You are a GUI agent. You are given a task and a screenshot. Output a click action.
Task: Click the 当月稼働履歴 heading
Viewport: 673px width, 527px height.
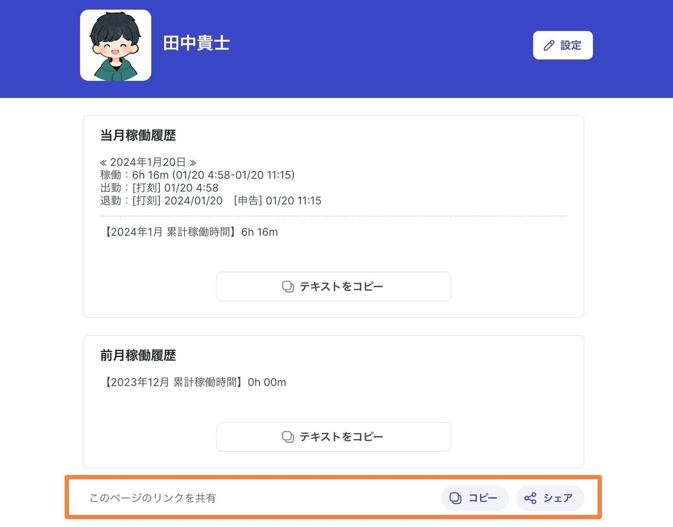coord(138,136)
